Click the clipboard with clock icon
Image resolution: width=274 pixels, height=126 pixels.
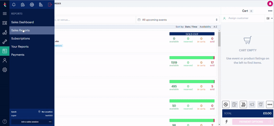(23, 4)
